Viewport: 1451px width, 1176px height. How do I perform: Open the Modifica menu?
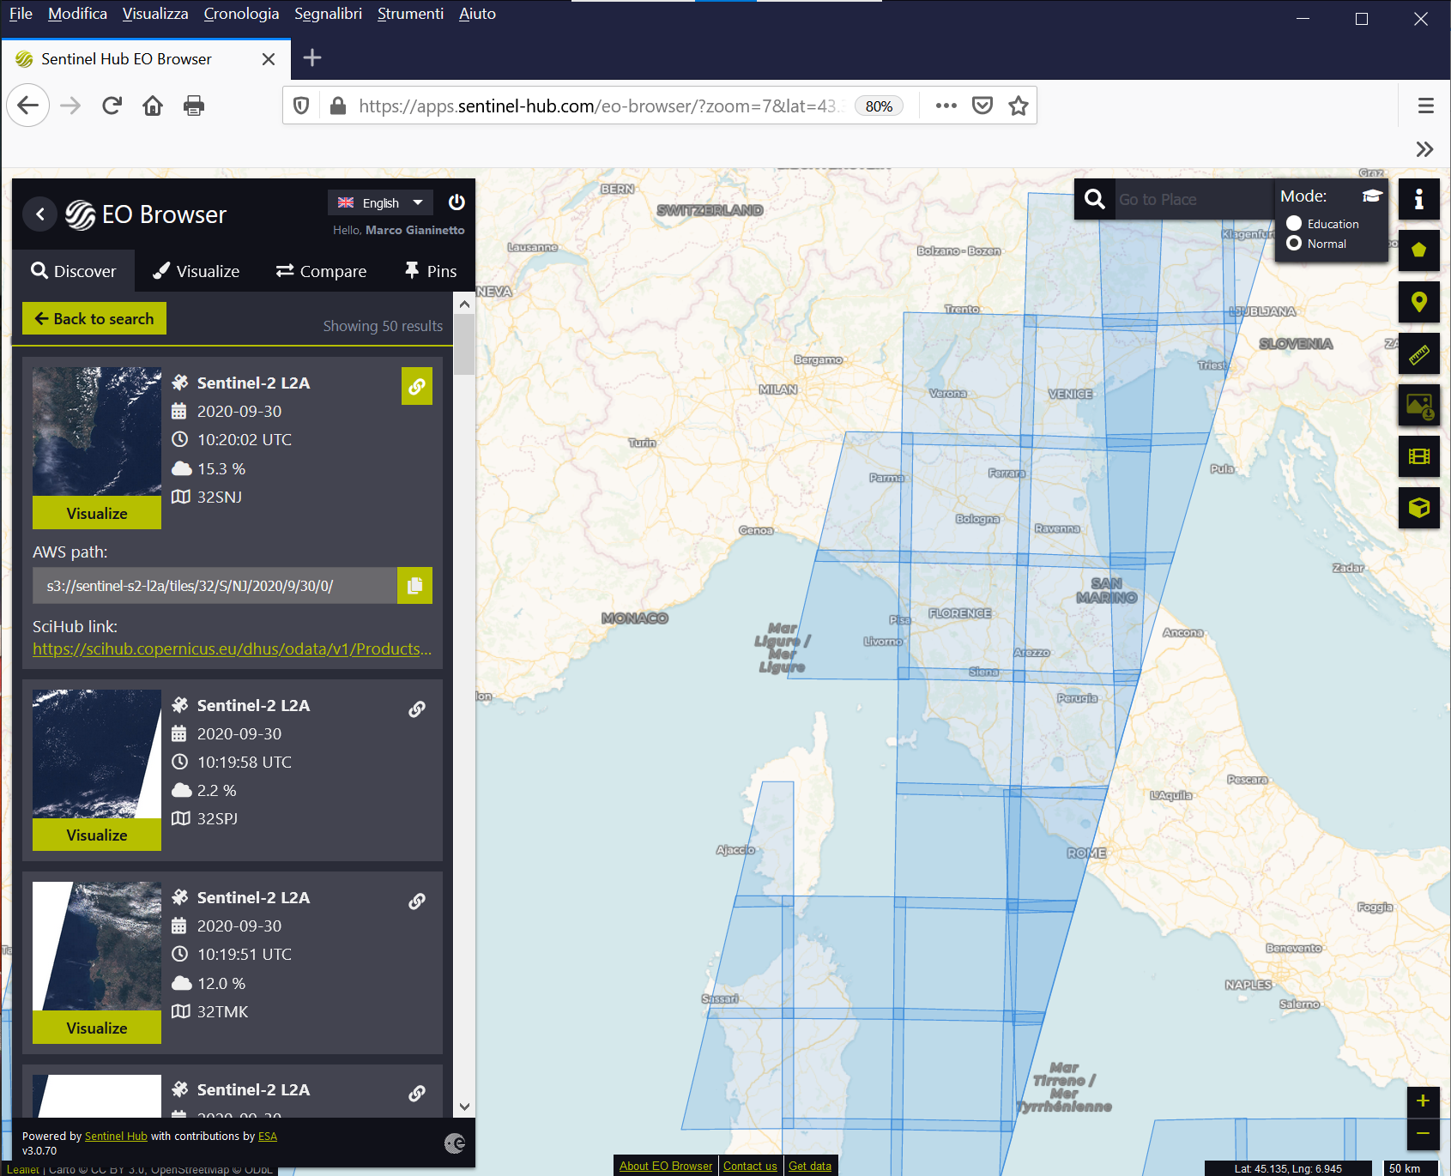77,14
